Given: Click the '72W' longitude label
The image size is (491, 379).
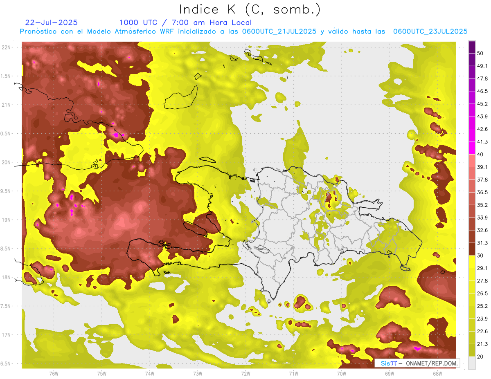Looking at the screenshot, I should [245, 373].
